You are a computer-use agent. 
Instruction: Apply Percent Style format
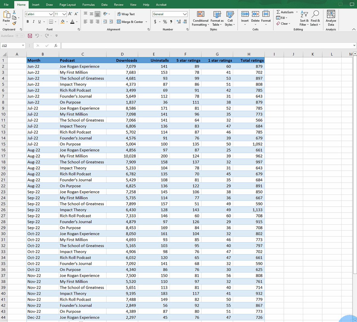pos(165,22)
